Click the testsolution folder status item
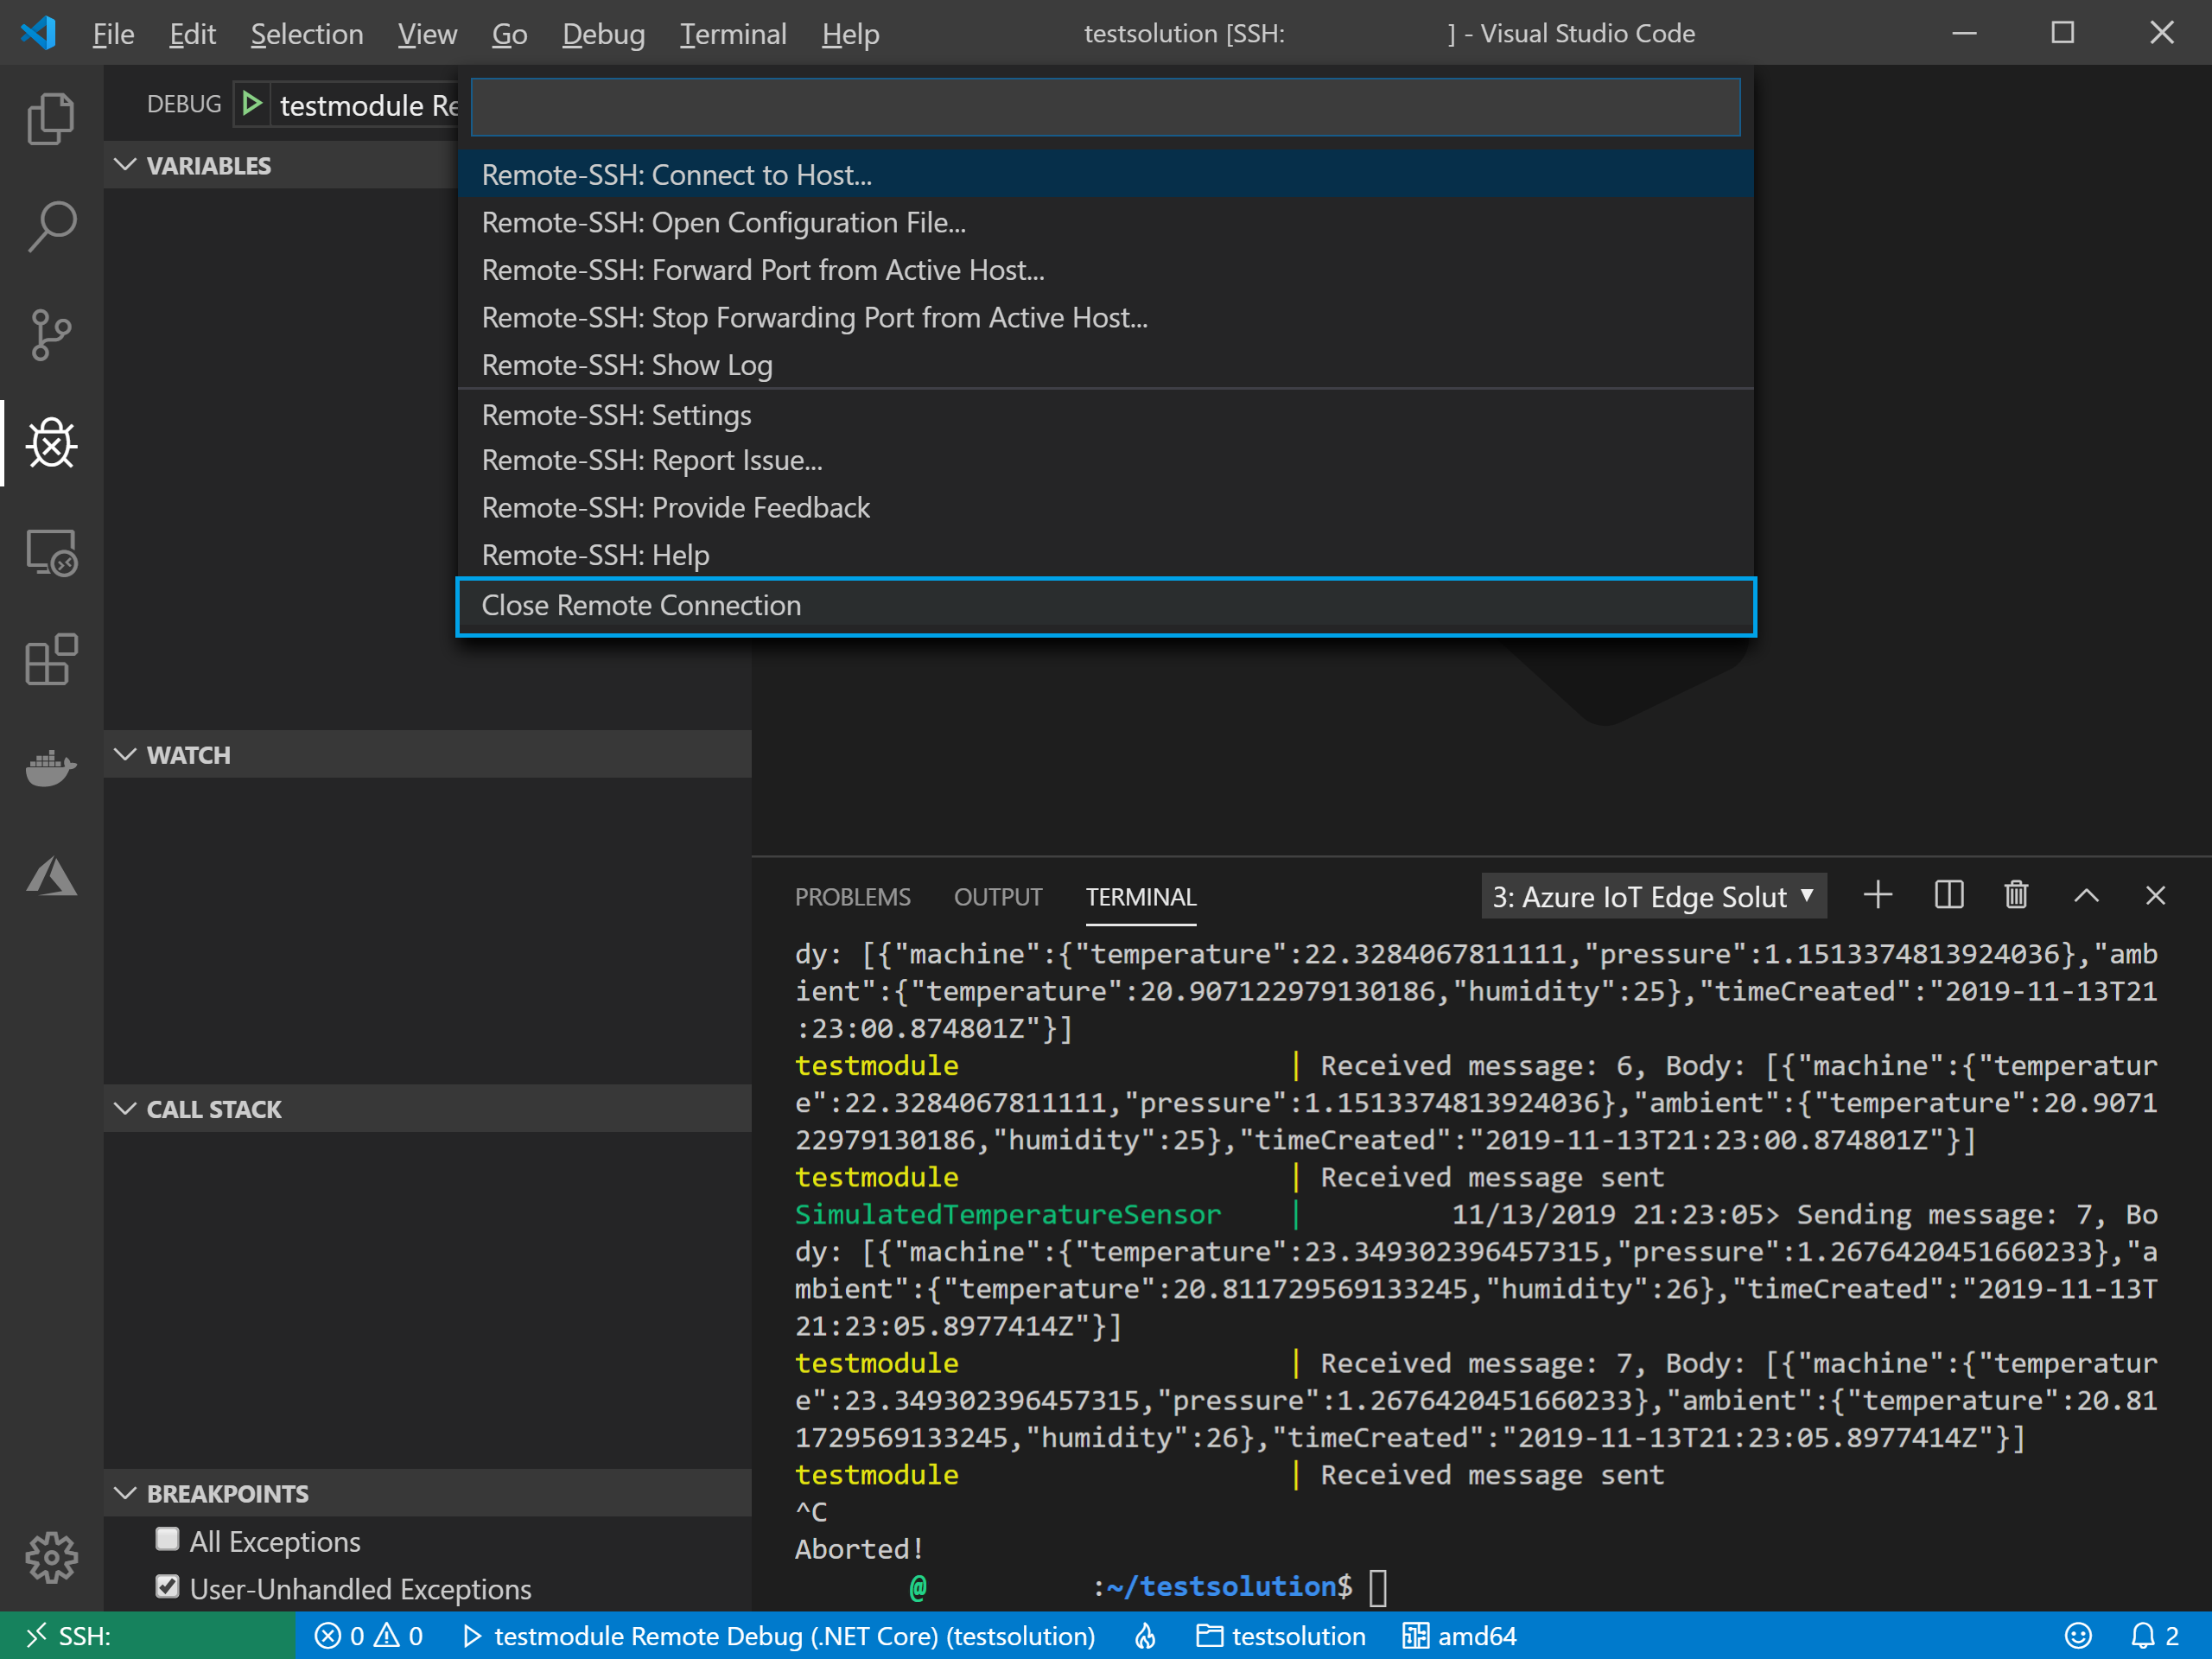This screenshot has height=1659, width=2212. [x=1281, y=1635]
